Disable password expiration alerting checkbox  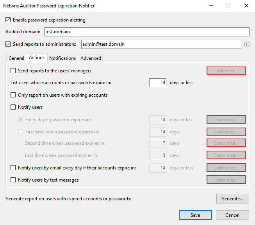click(9, 20)
